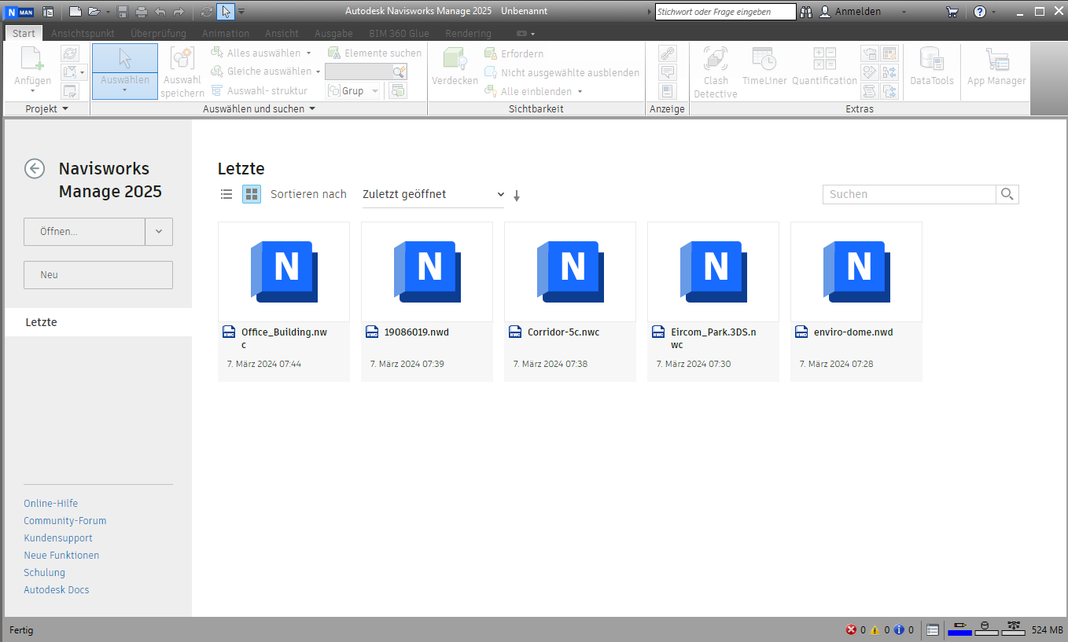Screen dimensions: 1068x642
Task: Switch to grid thumbnail view of recent files
Action: coord(252,194)
